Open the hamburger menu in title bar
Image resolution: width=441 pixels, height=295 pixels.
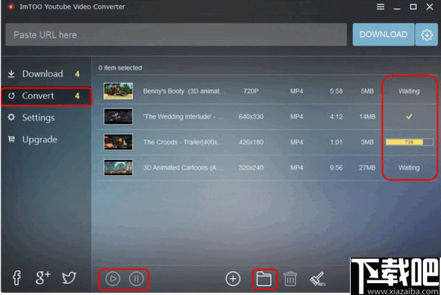pos(380,7)
